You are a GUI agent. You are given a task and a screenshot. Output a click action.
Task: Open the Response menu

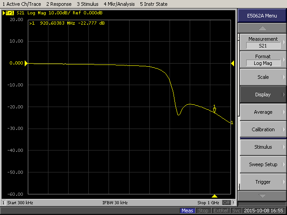[59, 4]
